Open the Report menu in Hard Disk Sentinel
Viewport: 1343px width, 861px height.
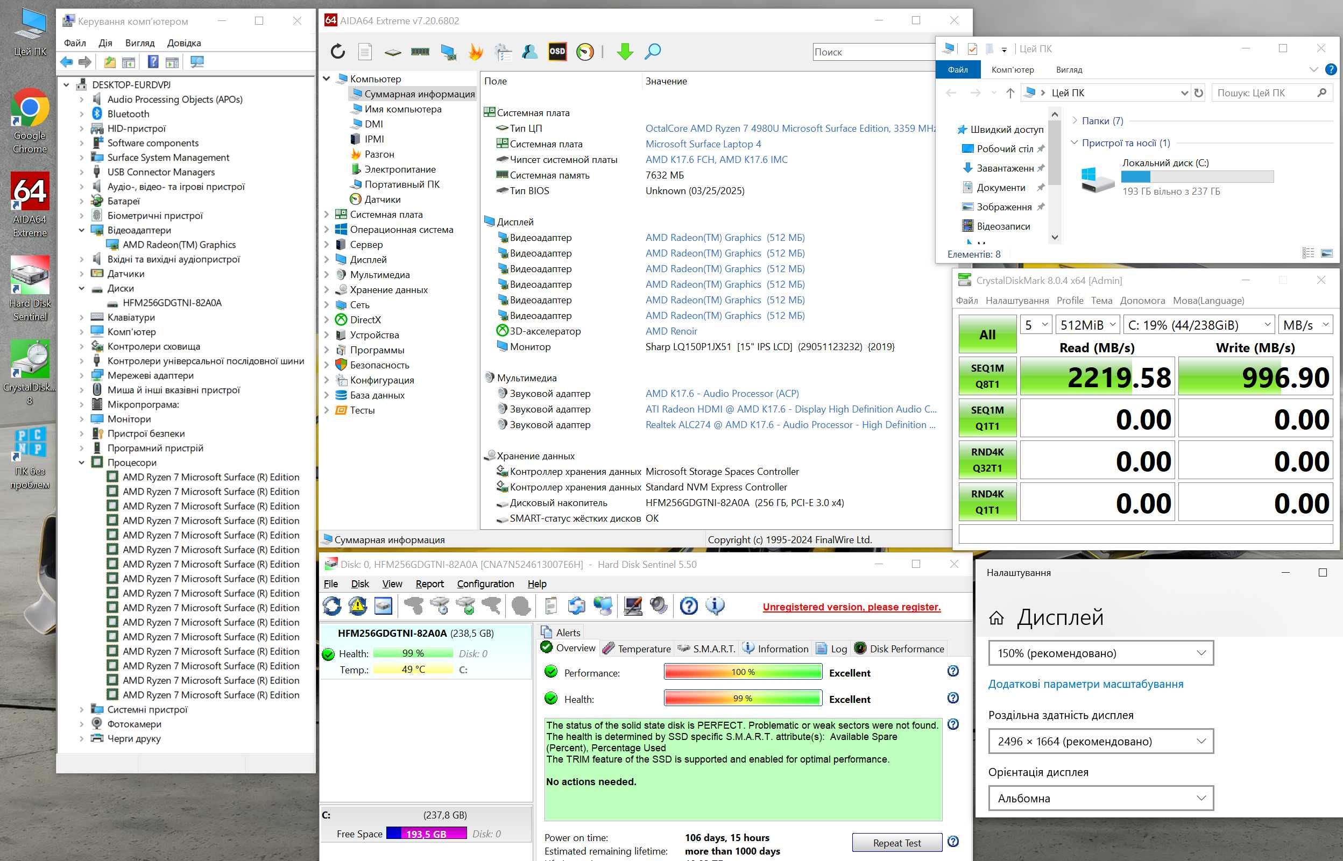pos(429,584)
